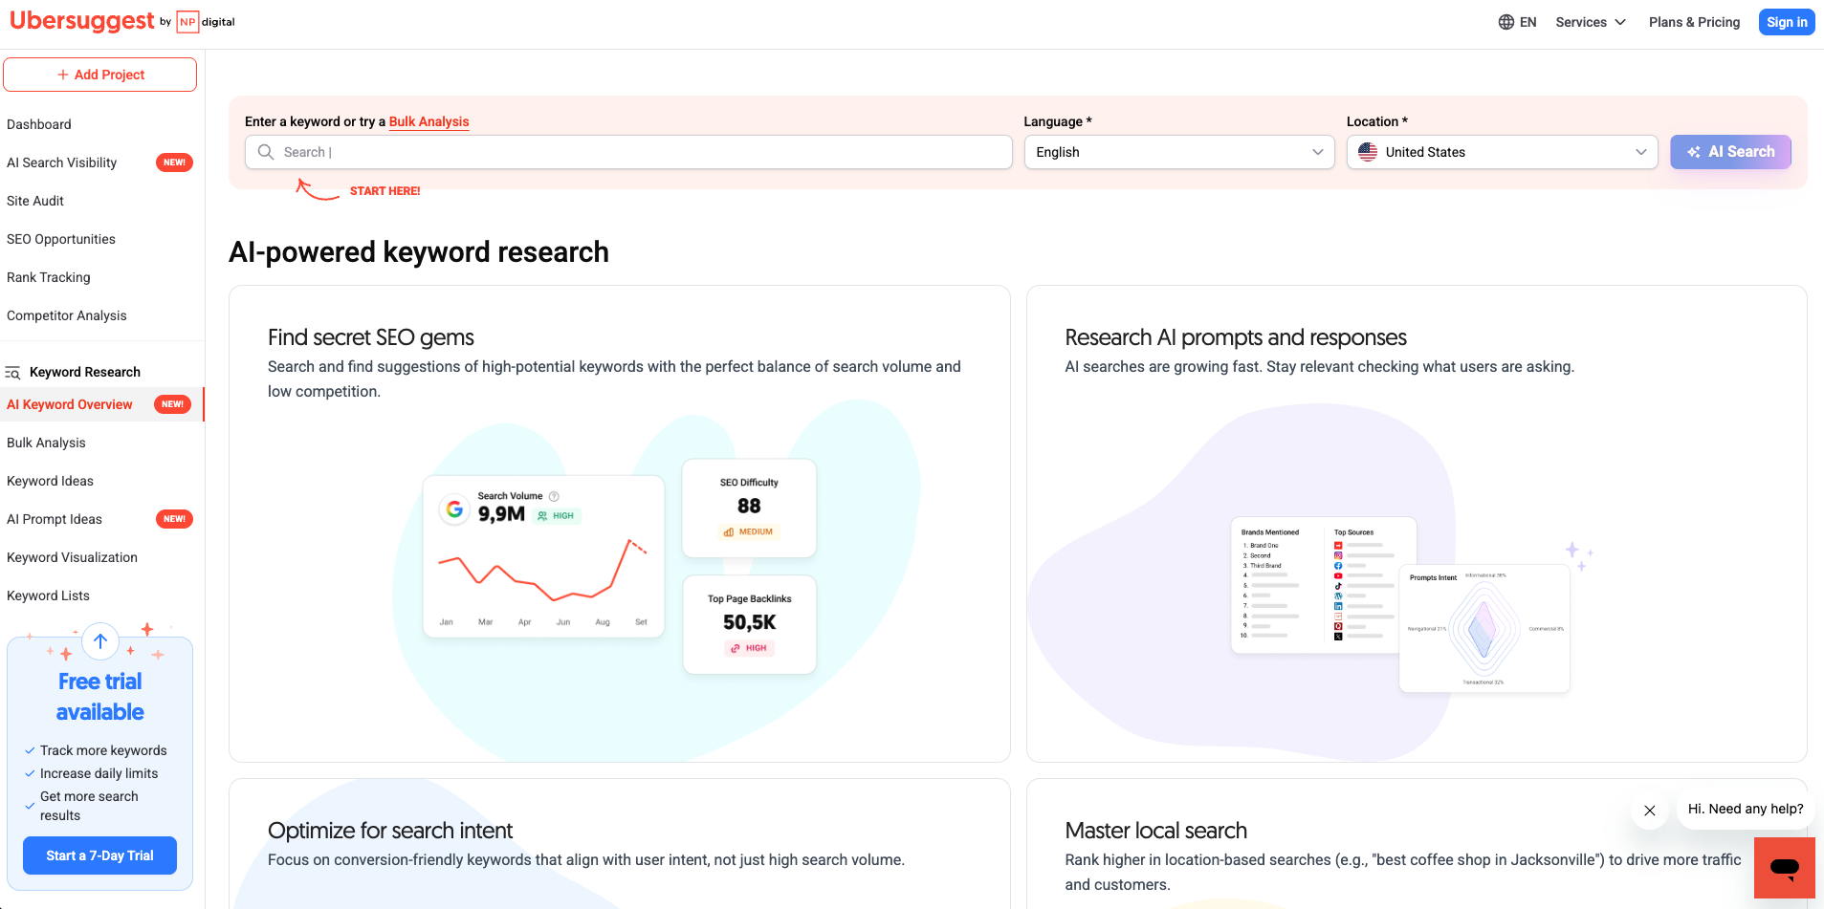Expand the Services menu

[x=1590, y=22]
